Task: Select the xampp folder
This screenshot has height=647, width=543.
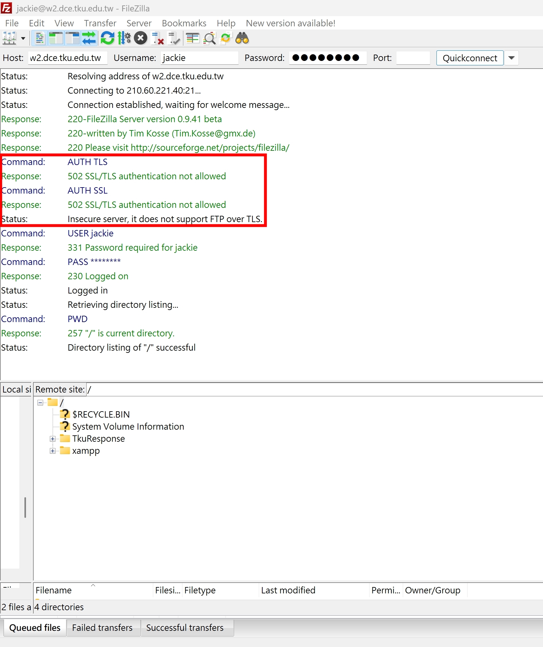Action: tap(86, 451)
